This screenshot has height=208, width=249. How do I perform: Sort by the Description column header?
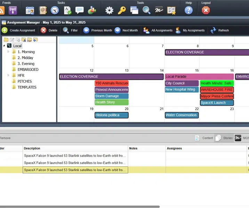[x=75, y=148]
